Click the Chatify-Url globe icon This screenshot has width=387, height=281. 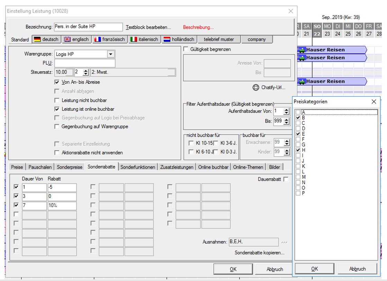point(256,88)
